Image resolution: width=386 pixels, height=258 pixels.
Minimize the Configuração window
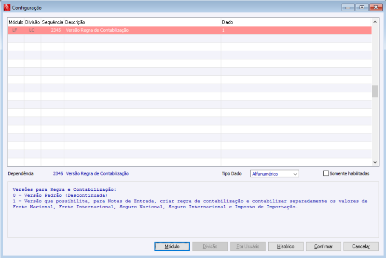click(348, 7)
